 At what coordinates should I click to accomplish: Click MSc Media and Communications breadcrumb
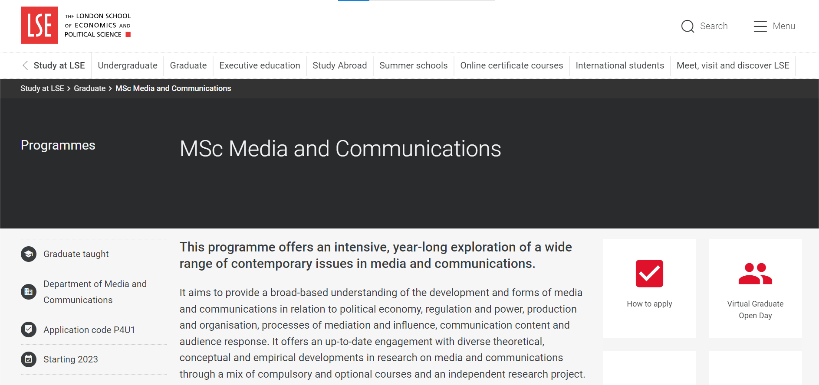173,88
